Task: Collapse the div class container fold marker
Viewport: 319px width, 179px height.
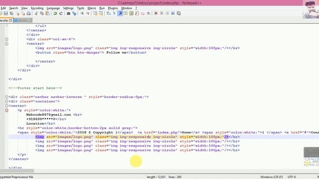Action: [6, 101]
